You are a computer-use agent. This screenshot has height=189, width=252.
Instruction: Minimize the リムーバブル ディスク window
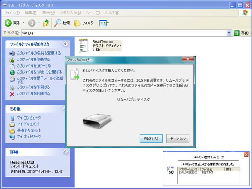click(x=233, y=5)
